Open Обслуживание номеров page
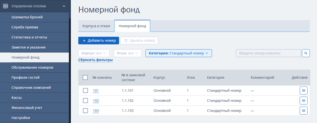The height and width of the screenshot is (123, 317). pos(34,67)
